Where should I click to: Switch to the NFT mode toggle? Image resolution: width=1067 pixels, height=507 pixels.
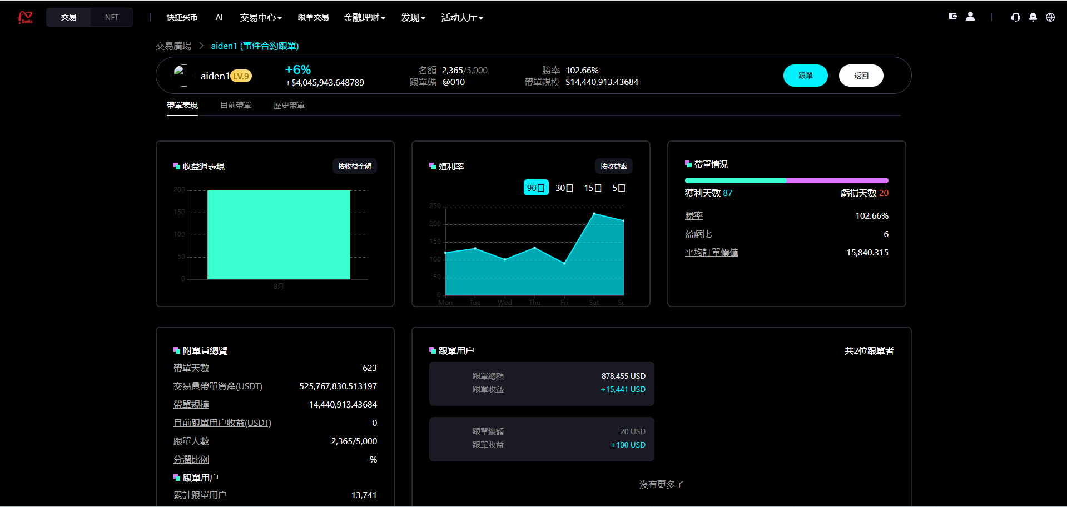111,17
